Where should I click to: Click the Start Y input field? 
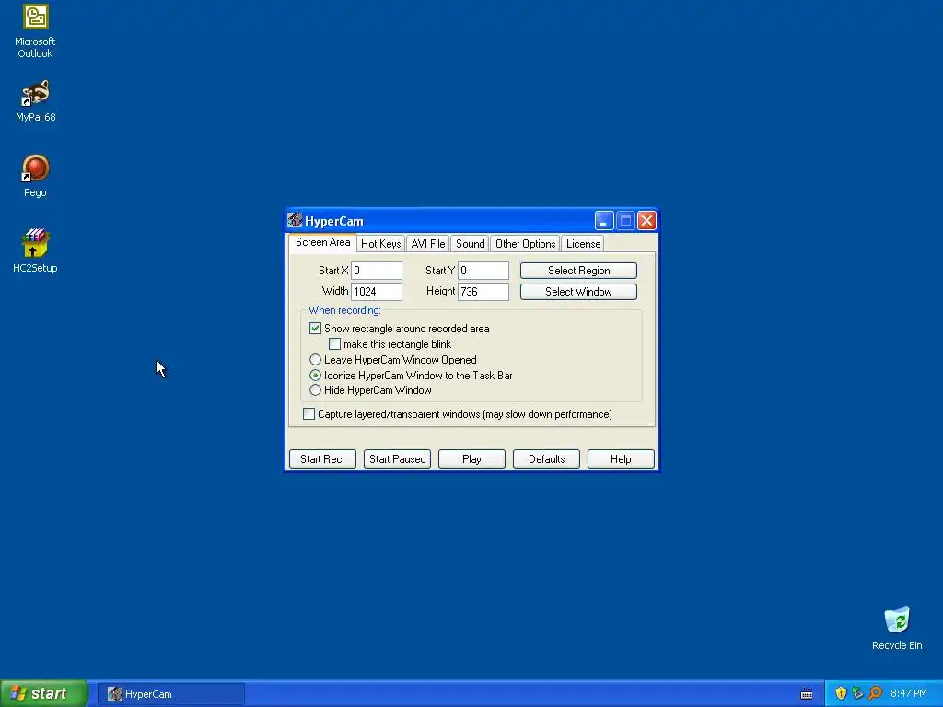[x=483, y=271]
